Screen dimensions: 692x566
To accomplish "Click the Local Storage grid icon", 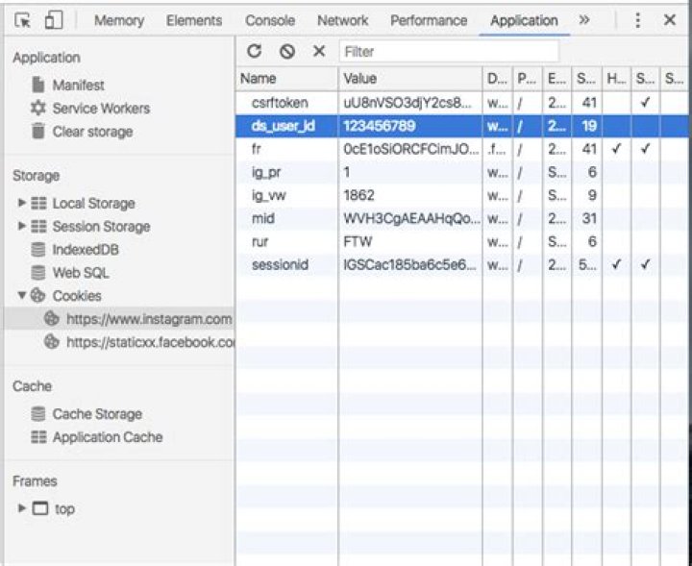I will point(38,204).
